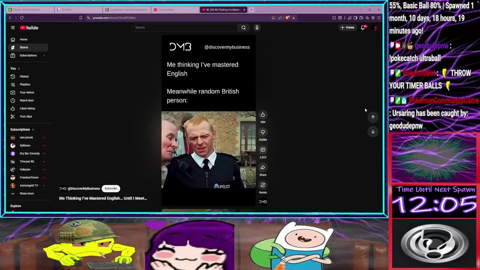Close the active YouTube tab

tap(244, 10)
